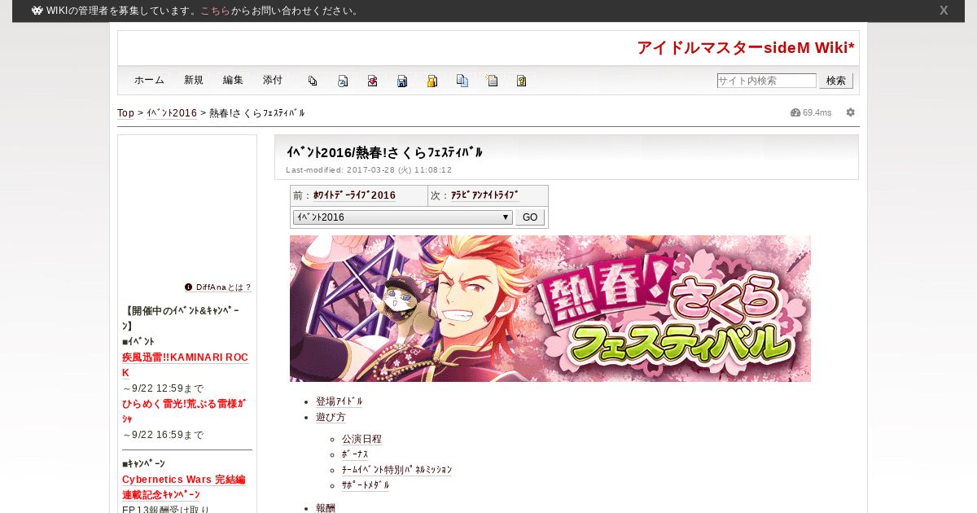Open the アイドルマスターsideM Wiki* title link
977x513 pixels.
point(746,48)
